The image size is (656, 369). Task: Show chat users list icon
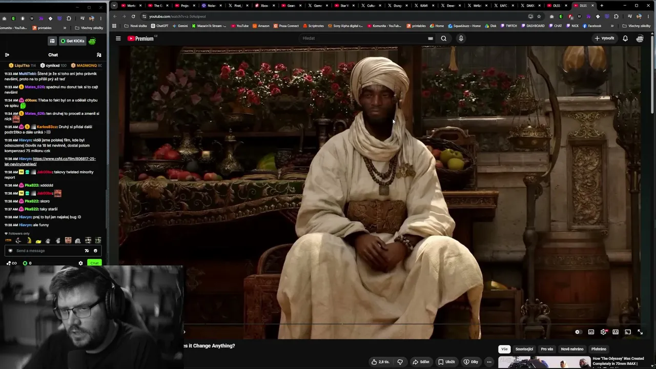tap(99, 55)
